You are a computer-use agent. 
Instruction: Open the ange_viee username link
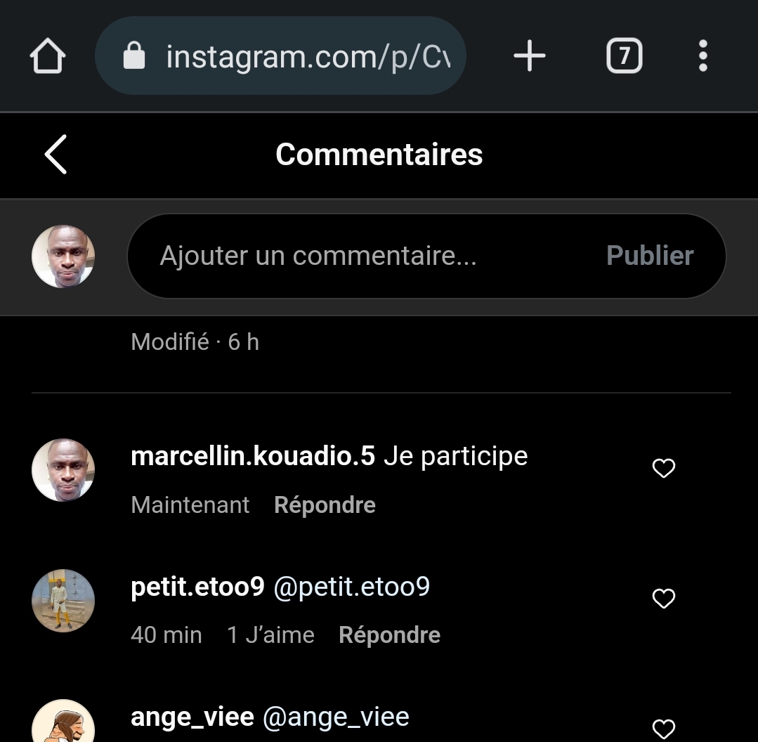[192, 717]
